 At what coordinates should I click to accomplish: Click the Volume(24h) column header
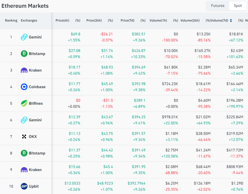click(190, 20)
